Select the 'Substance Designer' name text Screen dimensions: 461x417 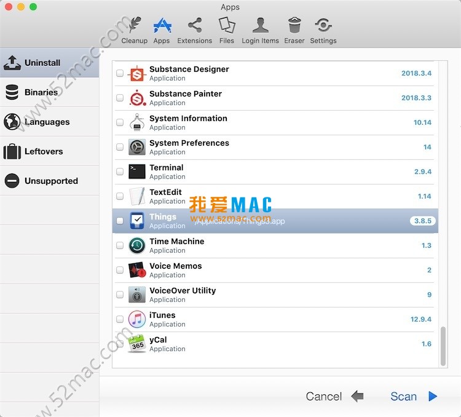[189, 69]
